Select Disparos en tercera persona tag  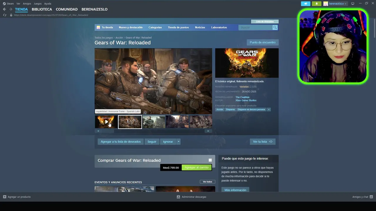(x=251, y=110)
